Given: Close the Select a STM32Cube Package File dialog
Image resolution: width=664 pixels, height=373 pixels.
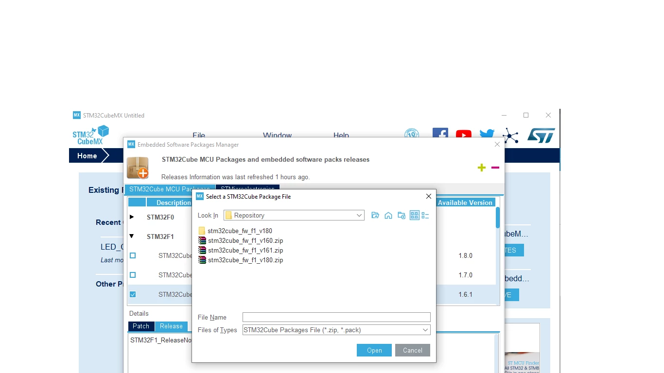Looking at the screenshot, I should point(428,196).
